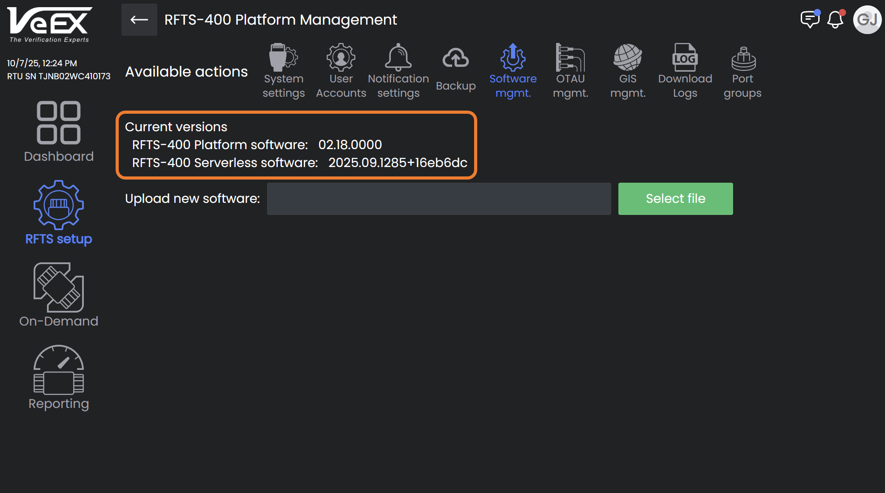Open the alerts bell icon
The width and height of the screenshot is (885, 493).
coord(835,19)
